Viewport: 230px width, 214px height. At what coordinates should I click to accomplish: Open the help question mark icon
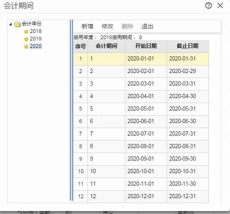pyautogui.click(x=208, y=5)
